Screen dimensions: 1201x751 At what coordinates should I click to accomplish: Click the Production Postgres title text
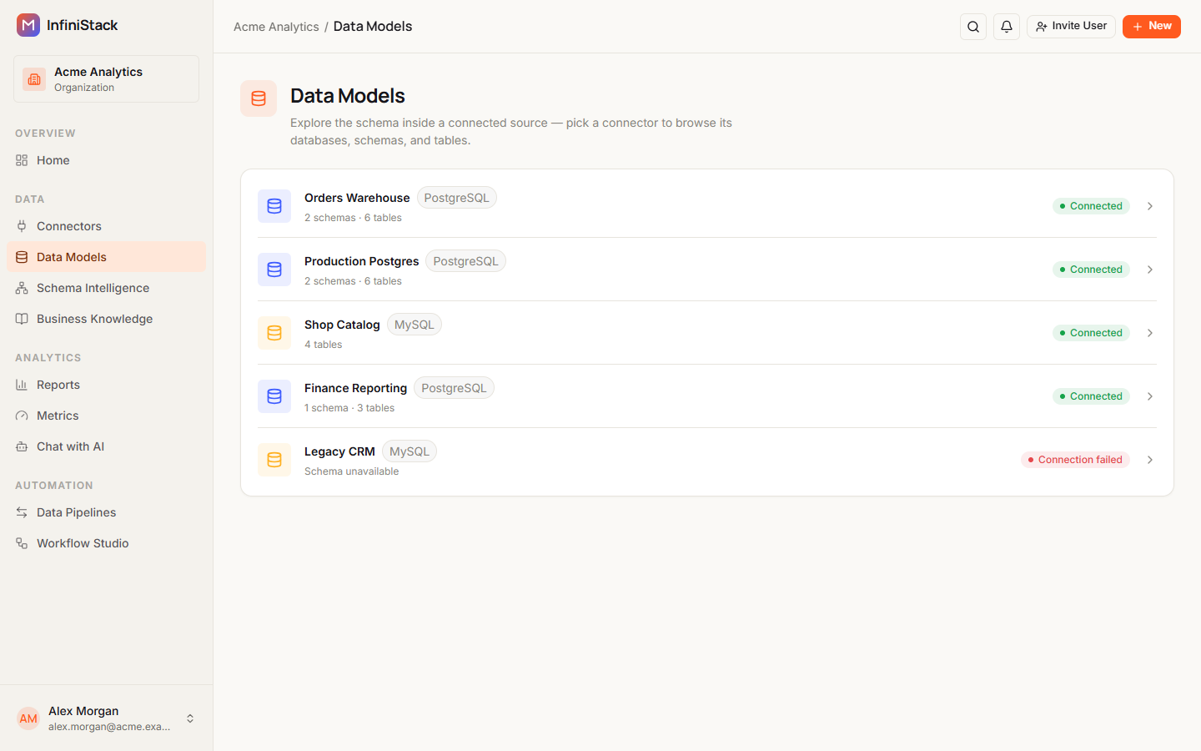click(361, 261)
